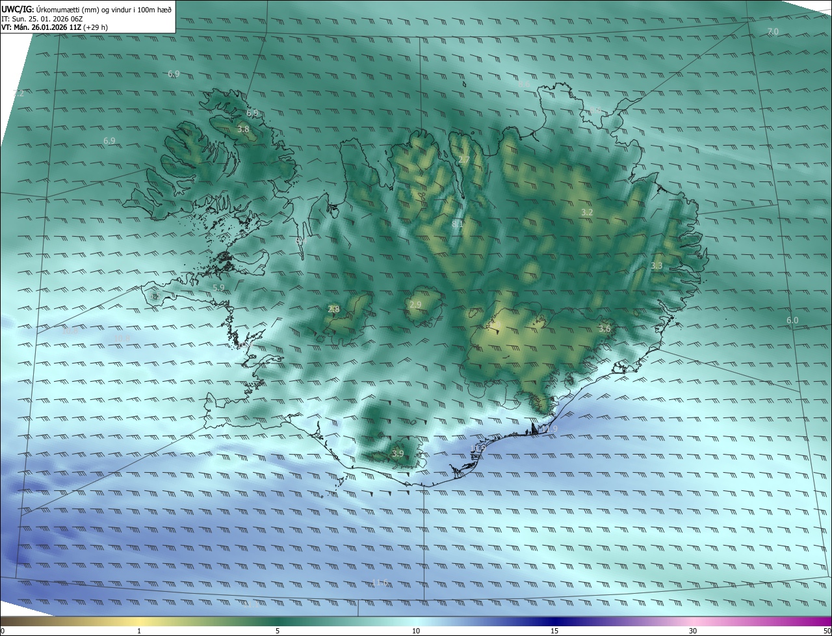This screenshot has height=636, width=832.
Task: Select the 3.3 value label
Action: (656, 266)
